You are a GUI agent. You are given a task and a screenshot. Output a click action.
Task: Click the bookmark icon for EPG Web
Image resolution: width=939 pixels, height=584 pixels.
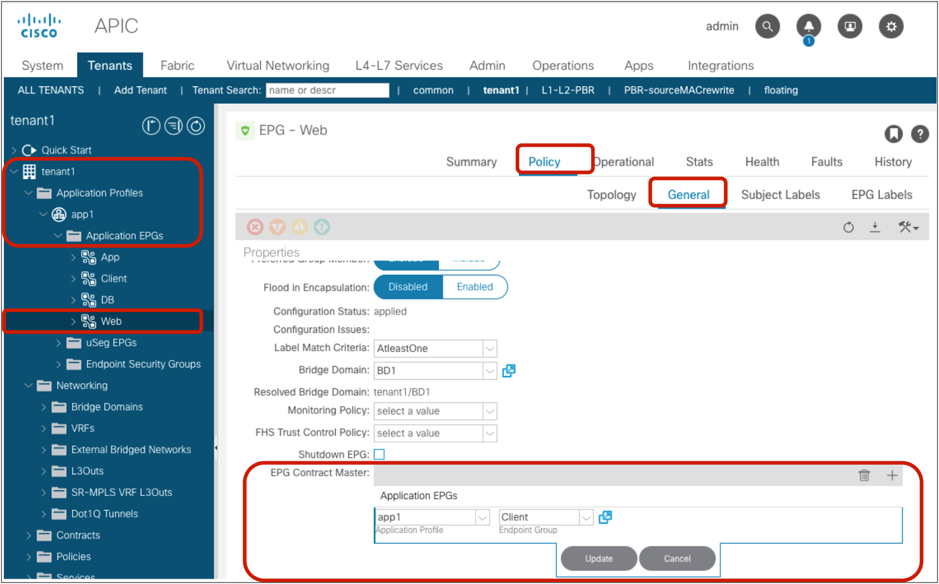893,134
